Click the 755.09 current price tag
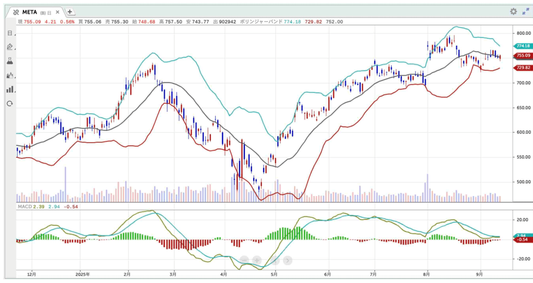Viewport: 533px width, 283px height. coord(523,56)
